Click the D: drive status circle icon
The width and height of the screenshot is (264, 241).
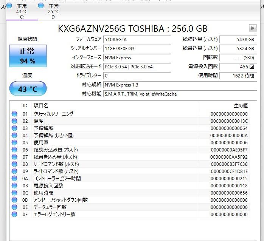41,5
